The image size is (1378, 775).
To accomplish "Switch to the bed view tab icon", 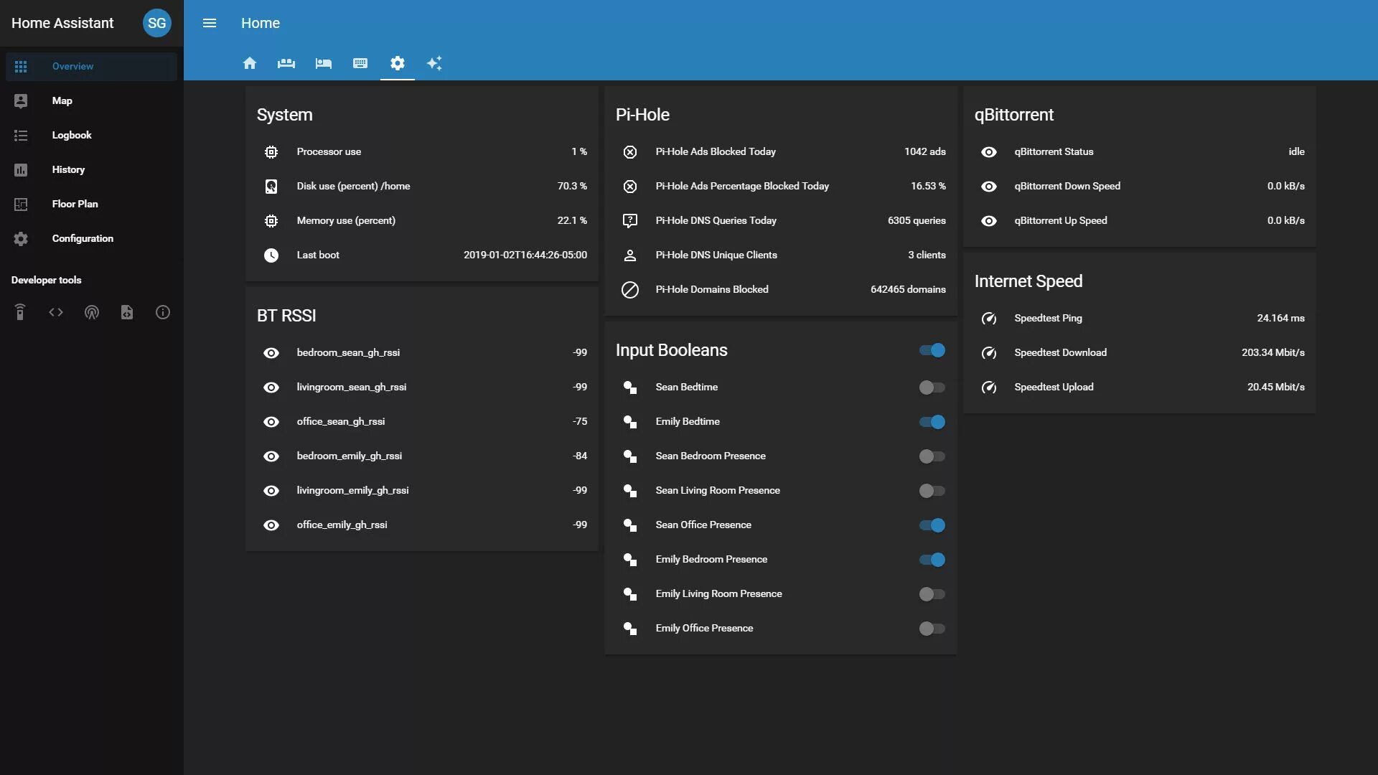I will (x=323, y=63).
